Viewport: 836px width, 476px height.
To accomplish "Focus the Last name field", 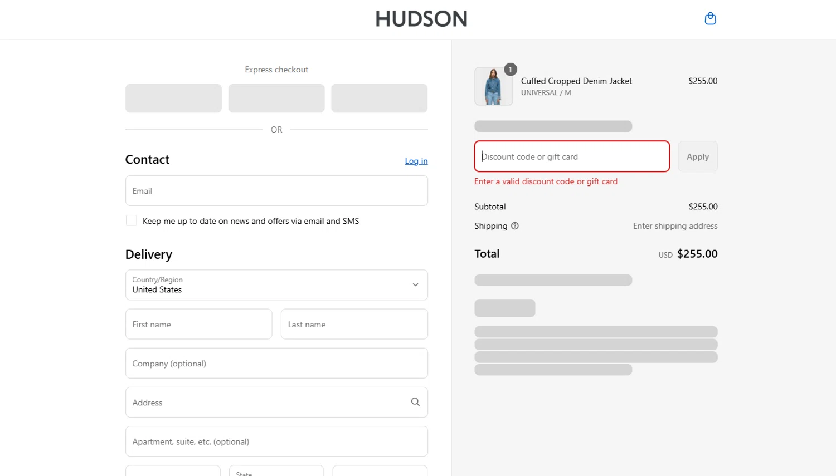I will [x=354, y=324].
